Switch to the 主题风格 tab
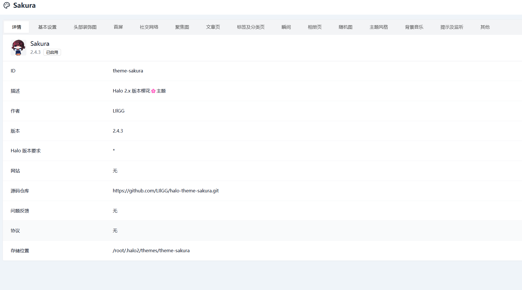 tap(379, 27)
